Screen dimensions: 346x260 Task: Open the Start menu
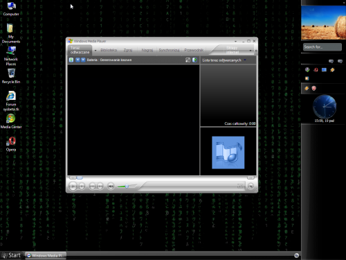click(12, 255)
